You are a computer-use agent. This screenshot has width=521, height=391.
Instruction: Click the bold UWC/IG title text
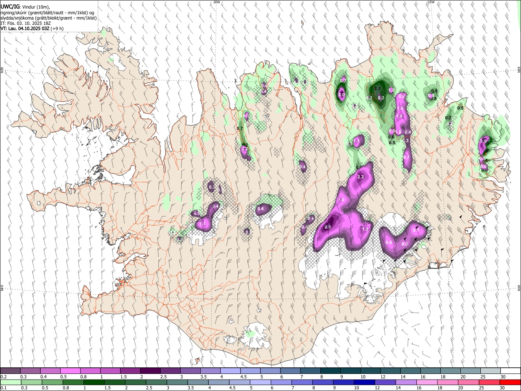click(x=9, y=7)
